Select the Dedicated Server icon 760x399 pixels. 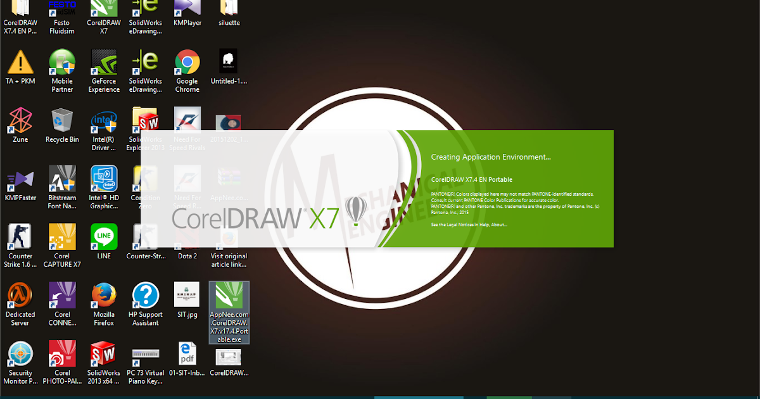[20, 304]
